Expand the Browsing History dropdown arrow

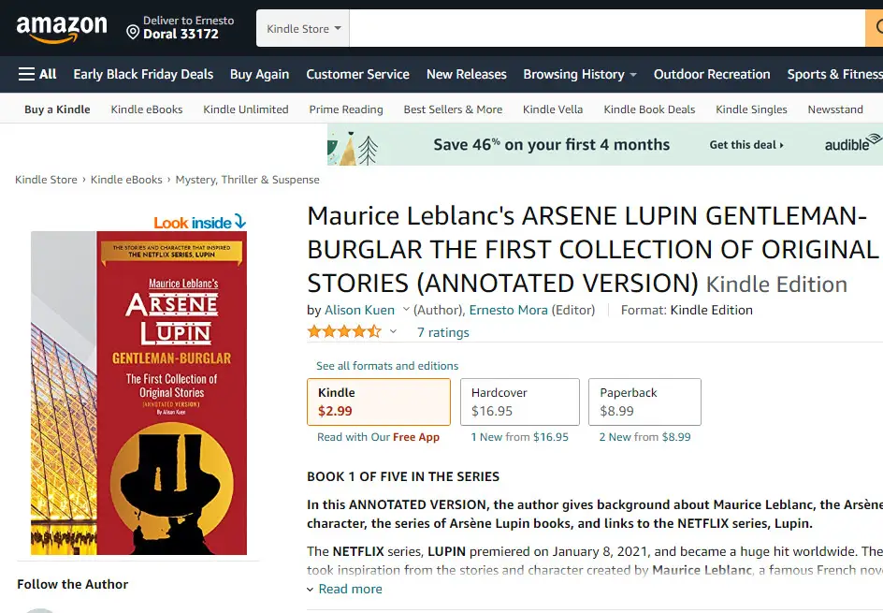pyautogui.click(x=633, y=75)
